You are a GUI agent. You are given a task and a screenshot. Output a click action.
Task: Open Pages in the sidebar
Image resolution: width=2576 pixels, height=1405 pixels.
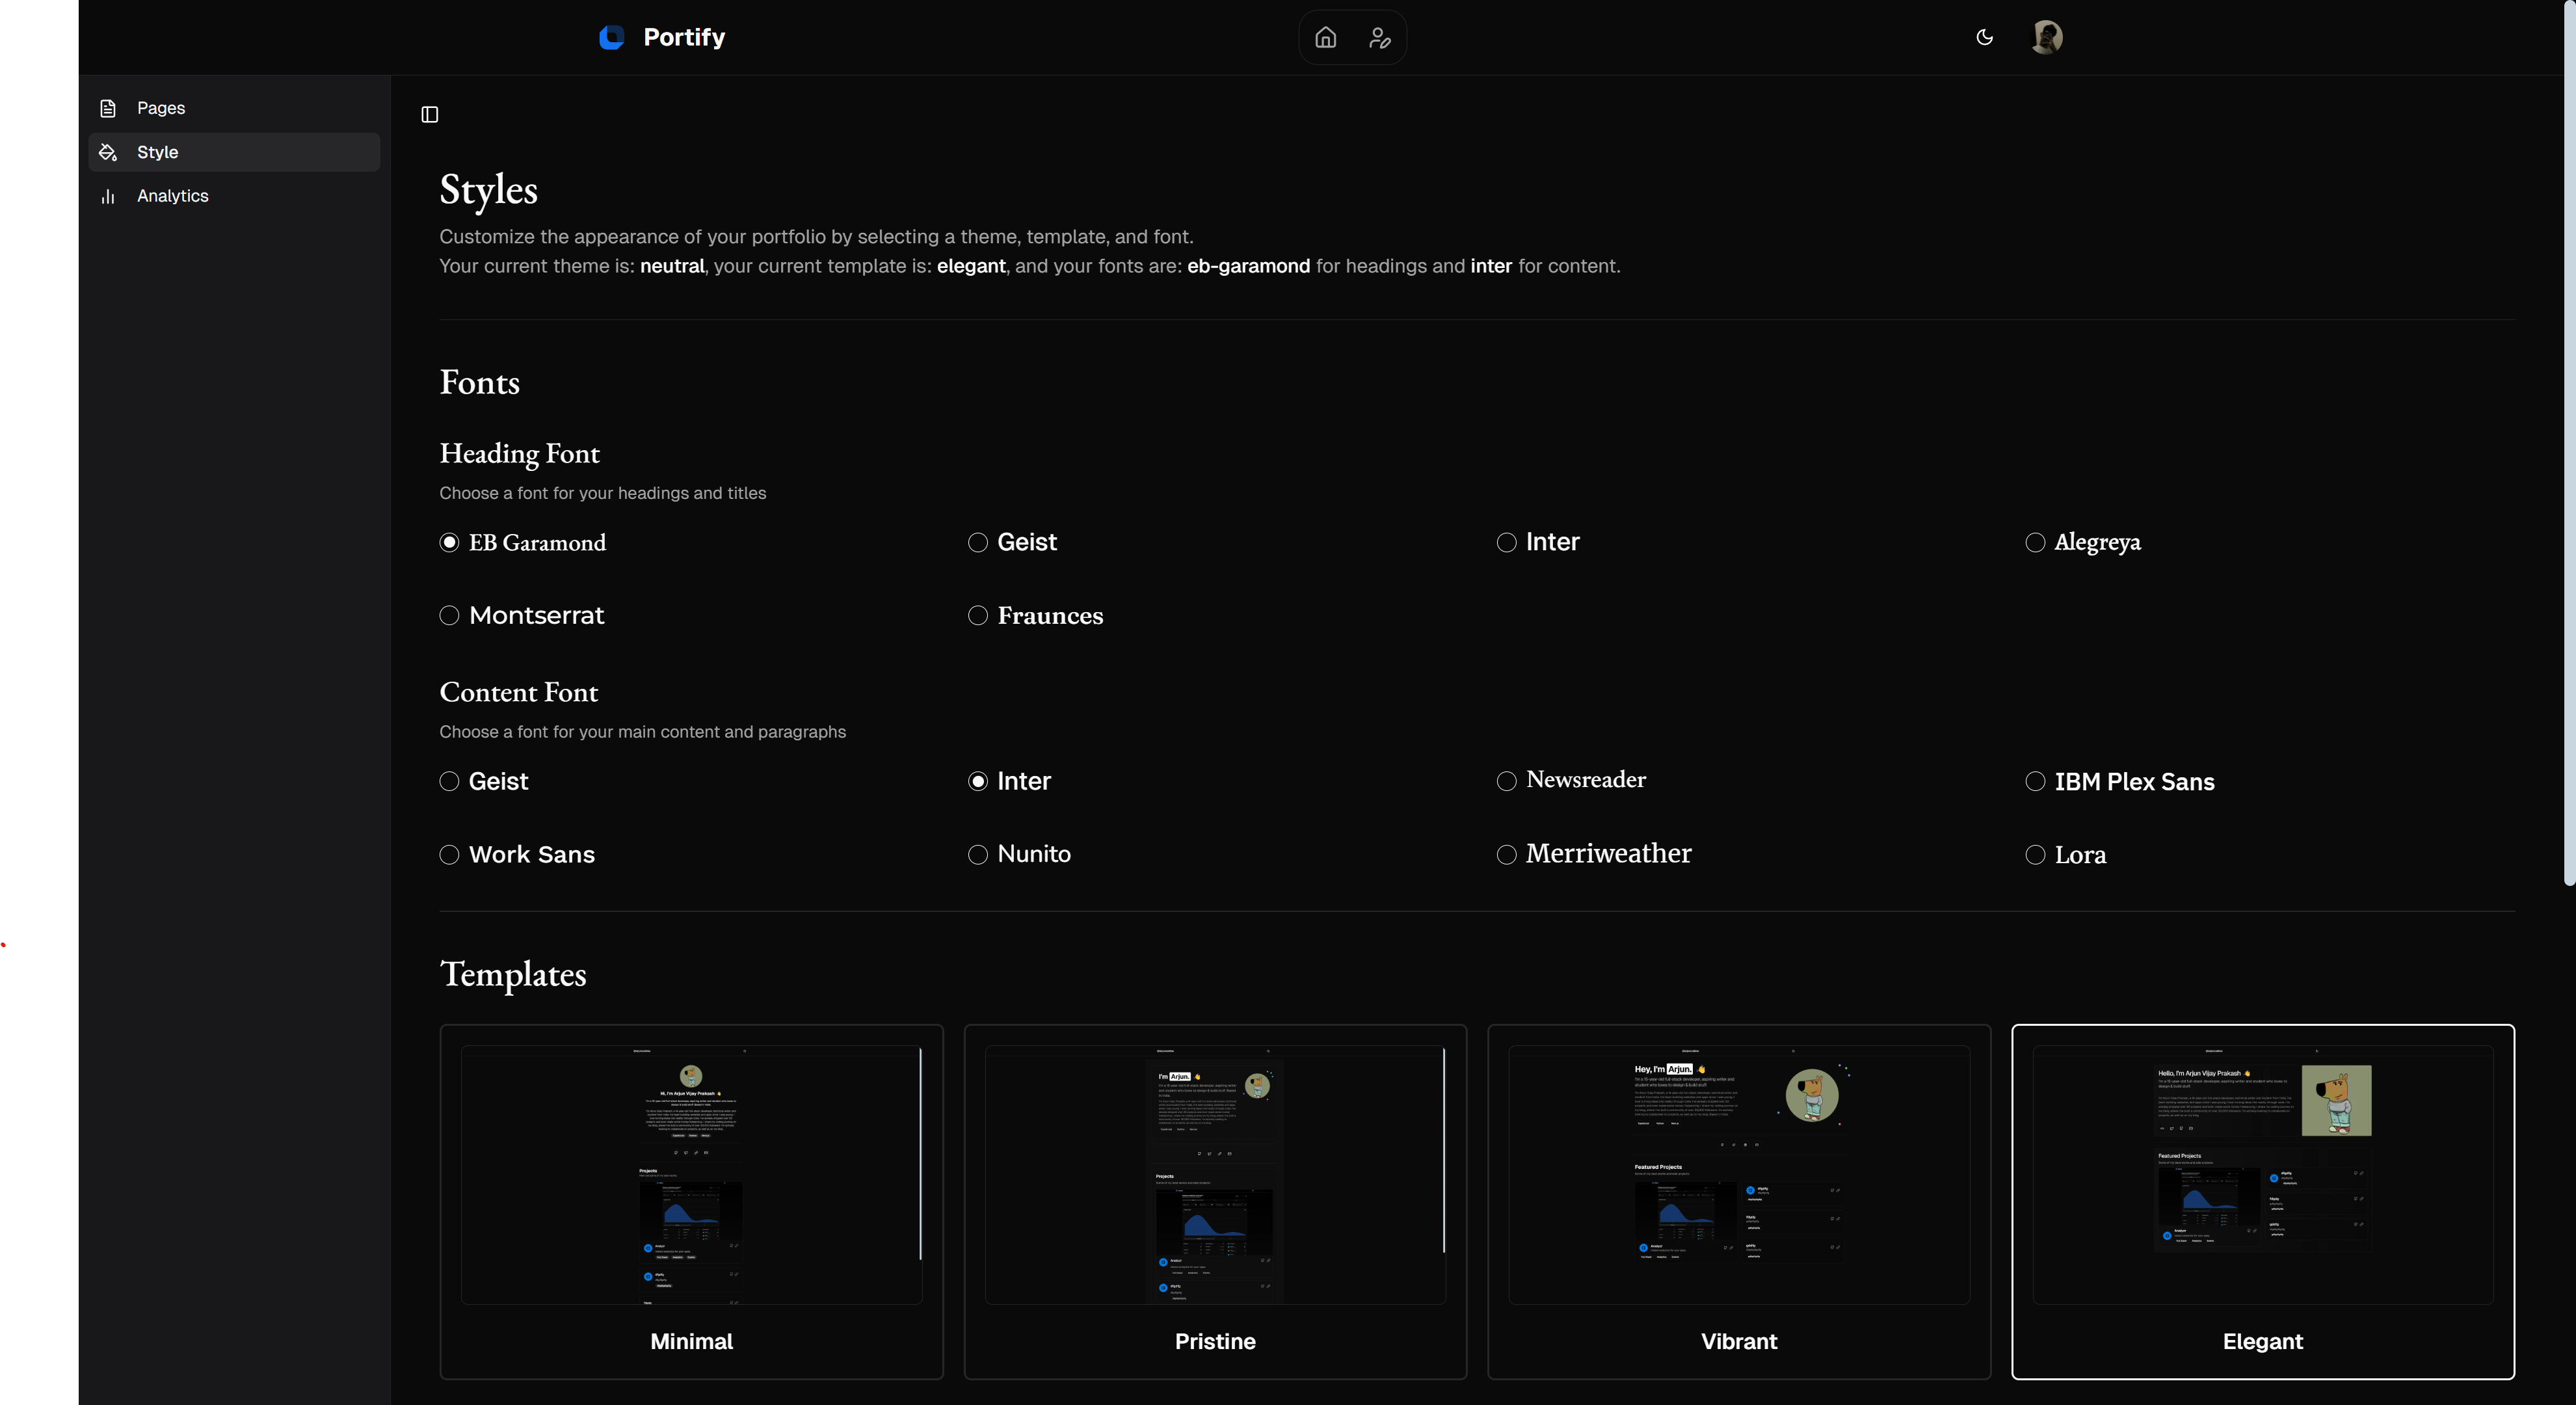point(234,108)
